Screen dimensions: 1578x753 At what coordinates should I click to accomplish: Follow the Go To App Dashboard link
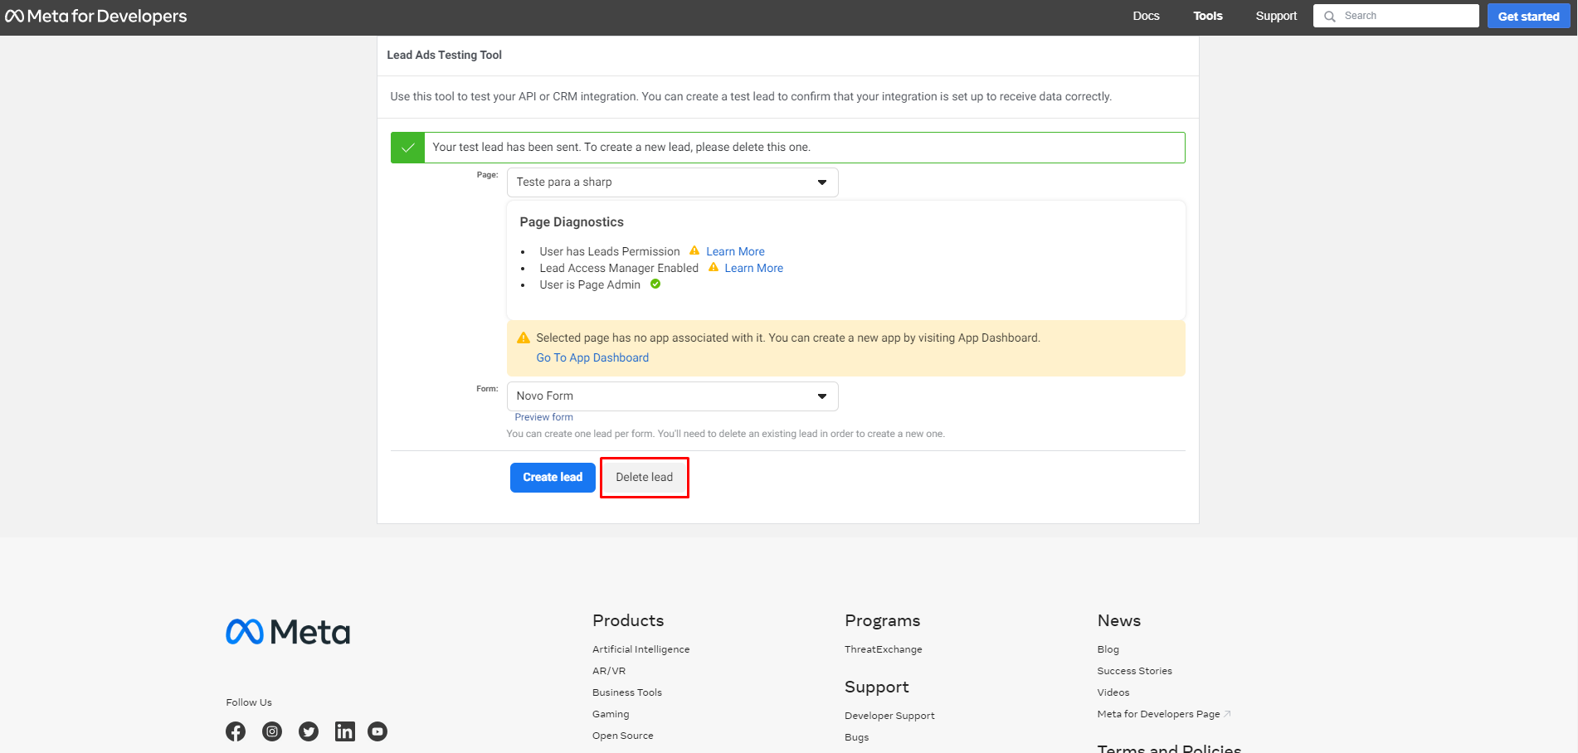(x=592, y=357)
